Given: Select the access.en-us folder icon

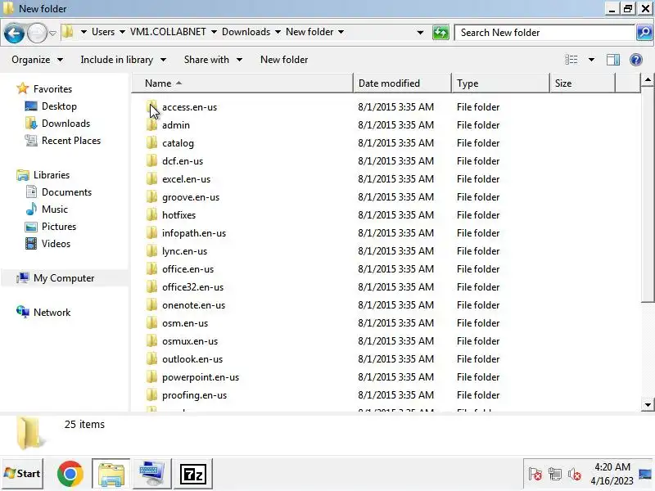Looking at the screenshot, I should pyautogui.click(x=152, y=107).
